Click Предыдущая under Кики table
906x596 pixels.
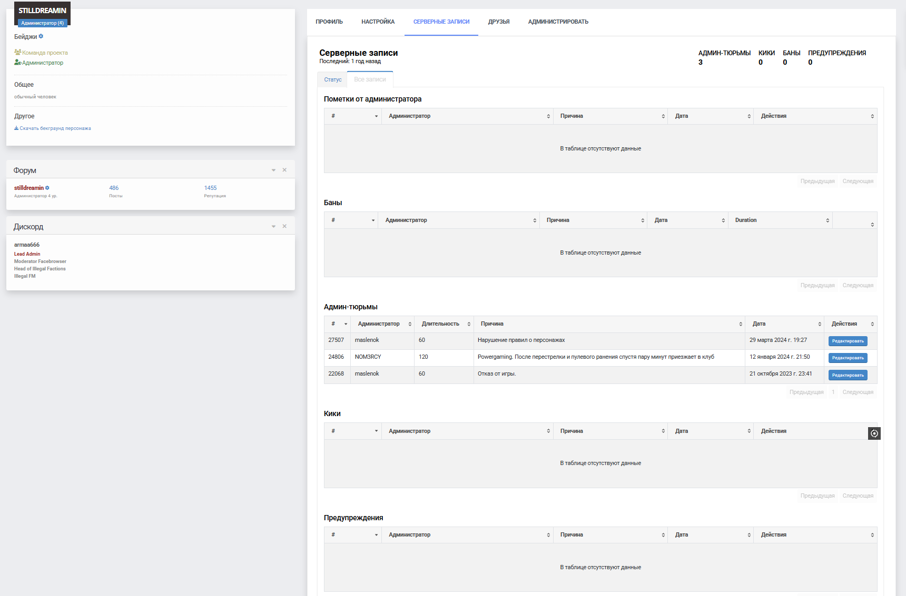click(818, 496)
